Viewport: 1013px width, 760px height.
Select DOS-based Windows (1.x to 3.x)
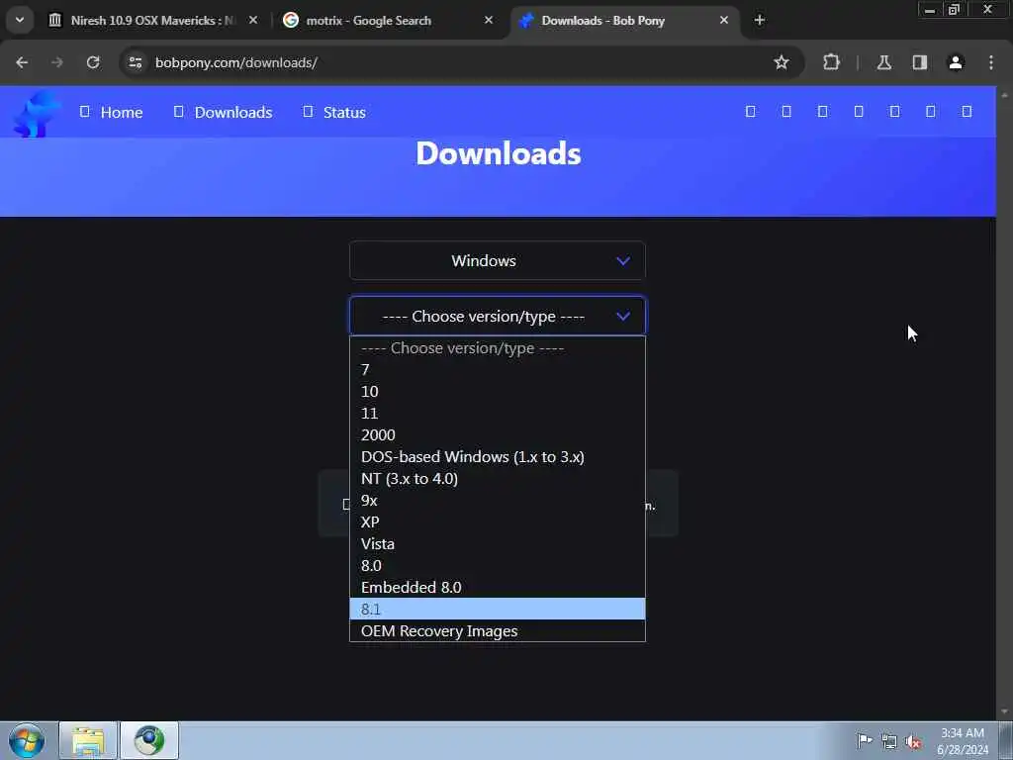498,457
